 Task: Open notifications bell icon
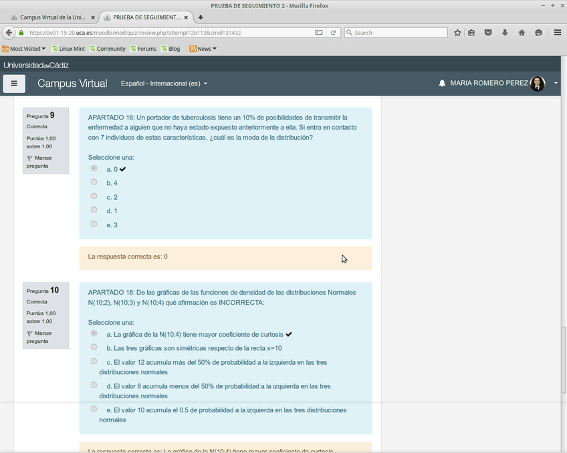click(442, 84)
